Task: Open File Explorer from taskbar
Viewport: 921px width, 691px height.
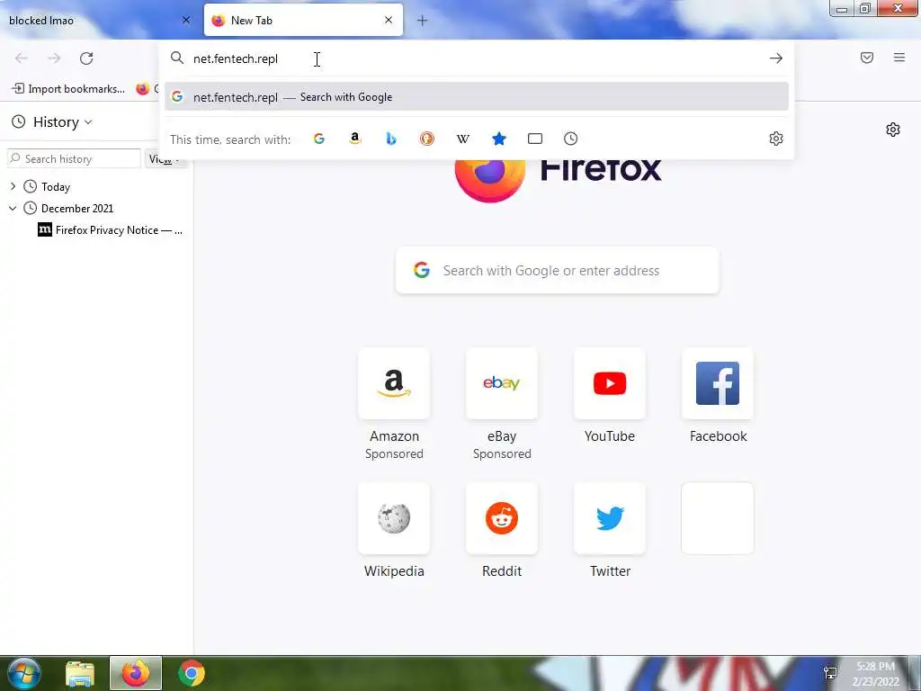Action: point(79,673)
